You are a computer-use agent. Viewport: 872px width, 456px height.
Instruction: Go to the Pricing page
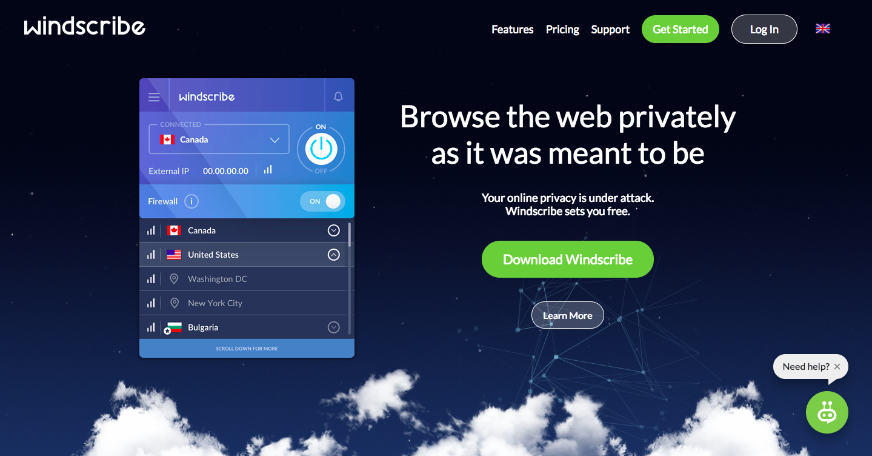pos(562,29)
